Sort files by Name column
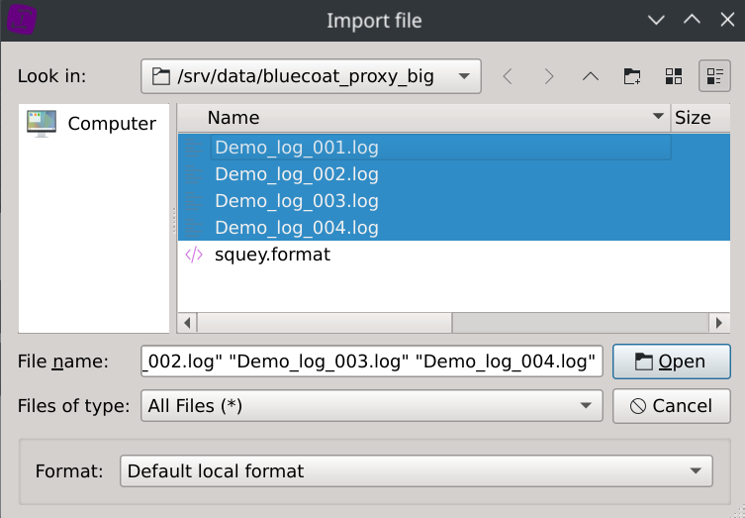Screen dimensions: 745x518 [x=423, y=117]
